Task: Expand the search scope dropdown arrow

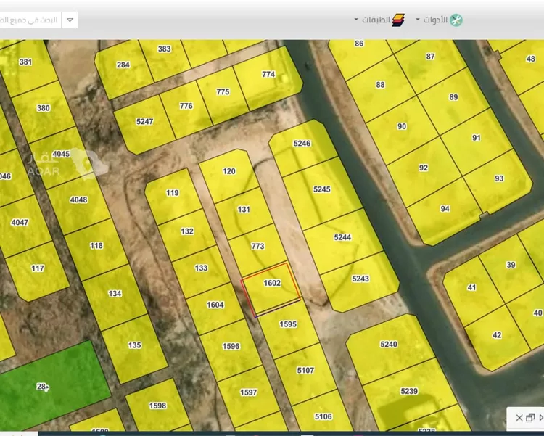Action: (70, 20)
